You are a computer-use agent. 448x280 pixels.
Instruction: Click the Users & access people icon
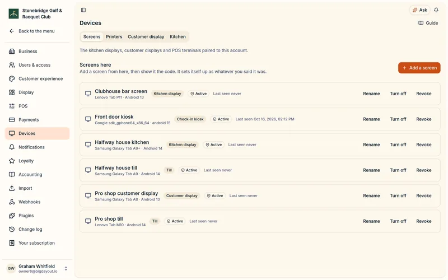12,65
